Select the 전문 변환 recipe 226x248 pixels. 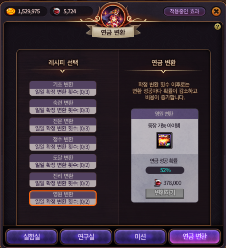coord(63,125)
